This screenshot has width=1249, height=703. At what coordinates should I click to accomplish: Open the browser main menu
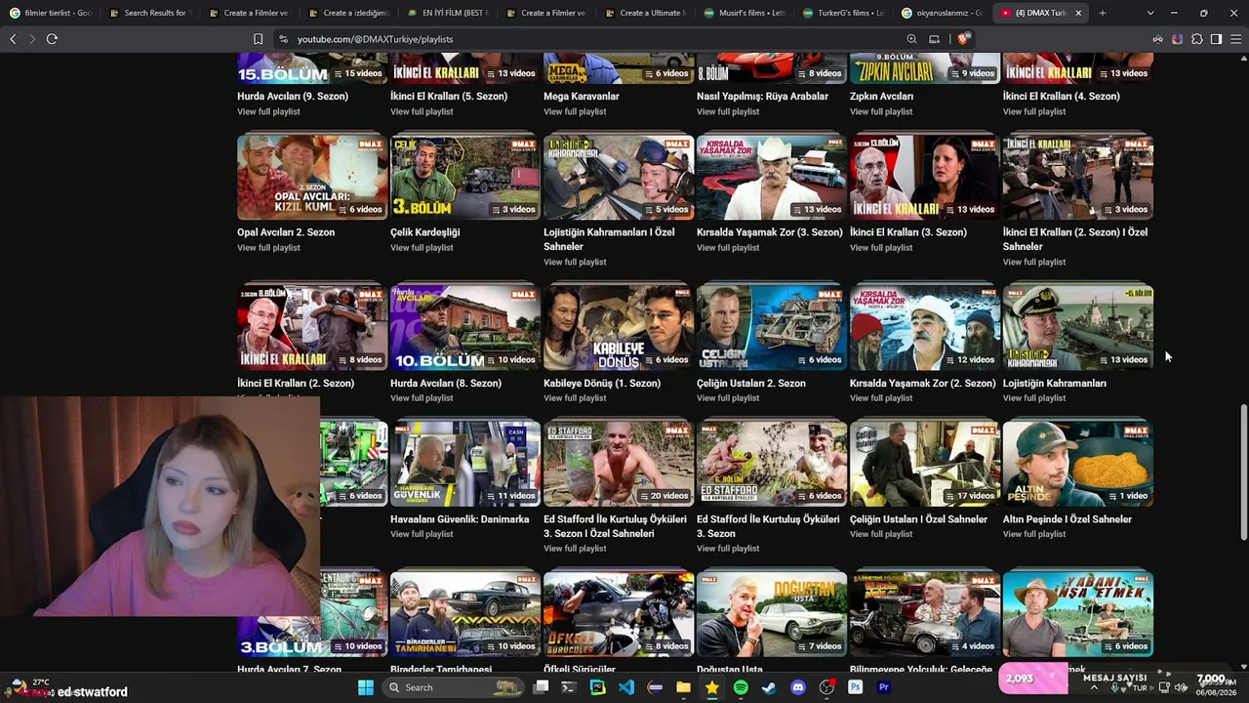1235,39
